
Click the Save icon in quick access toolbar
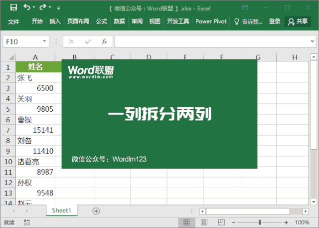pos(13,7)
